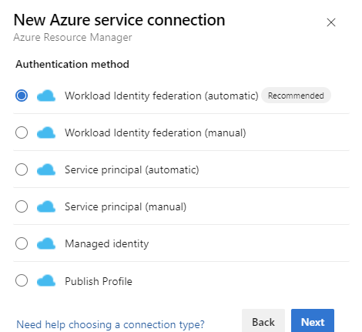The width and height of the screenshot is (362, 332).
Task: Close the New Azure service connection dialog
Action: (331, 22)
